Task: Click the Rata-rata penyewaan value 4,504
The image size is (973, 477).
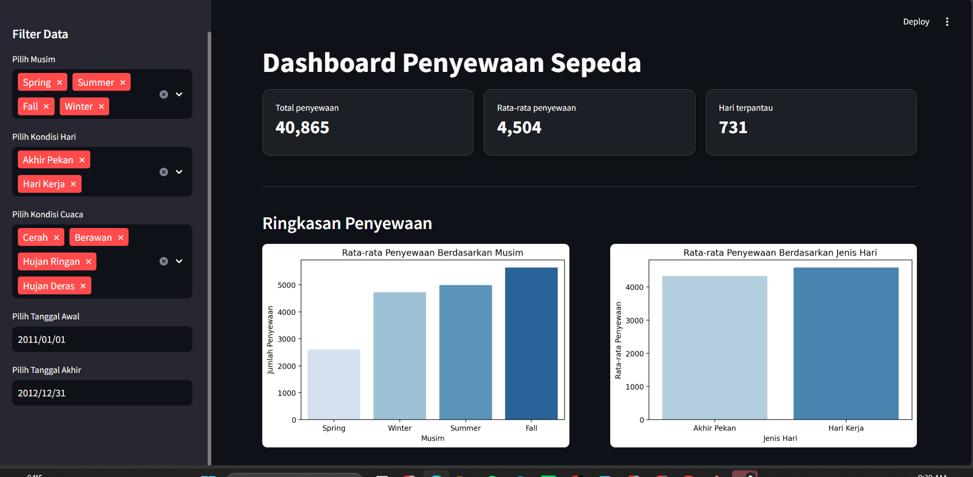Action: coord(519,128)
